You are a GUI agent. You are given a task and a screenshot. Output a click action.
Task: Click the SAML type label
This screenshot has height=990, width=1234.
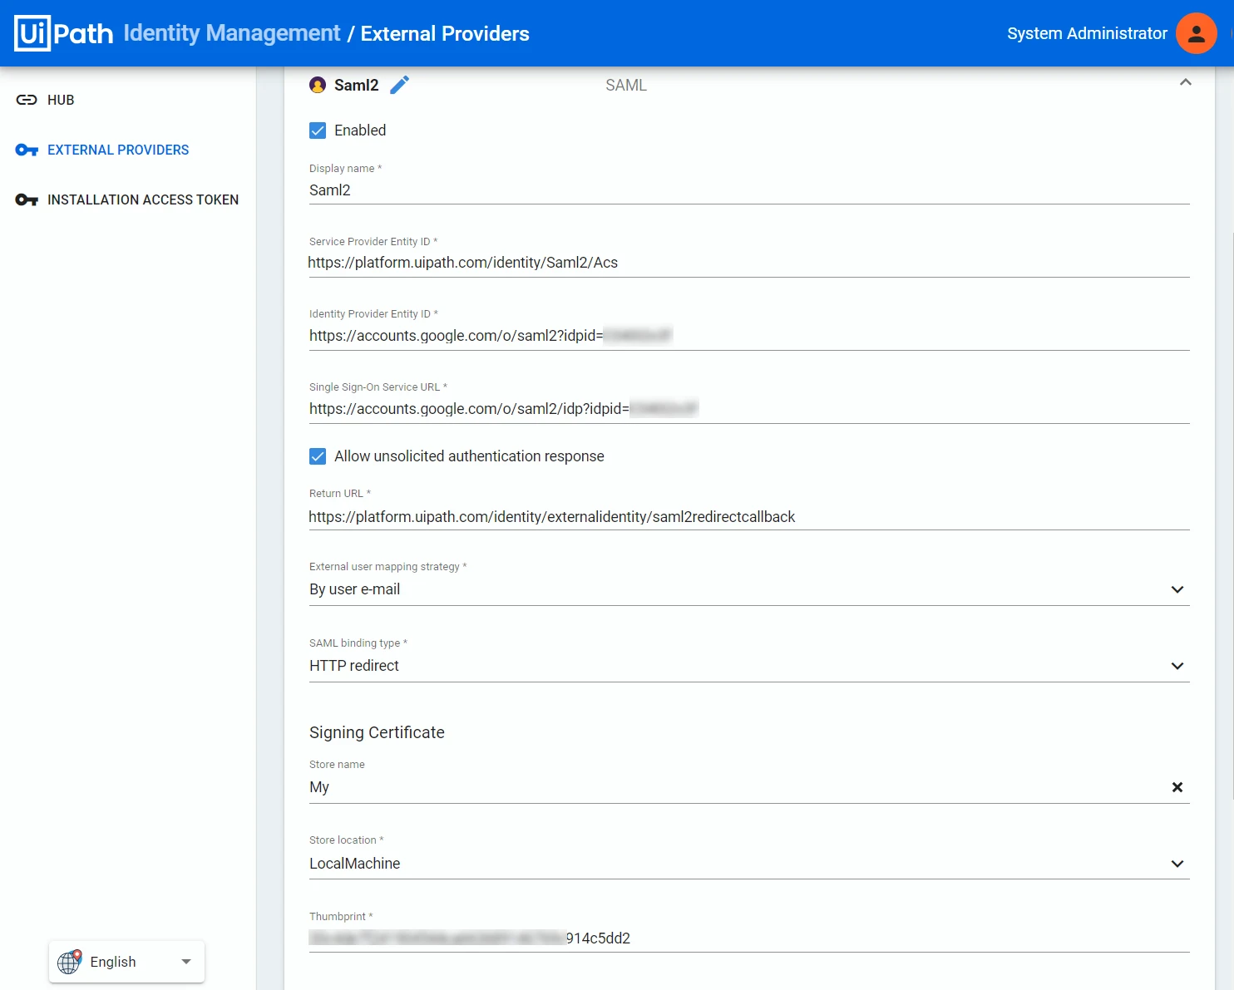click(626, 85)
